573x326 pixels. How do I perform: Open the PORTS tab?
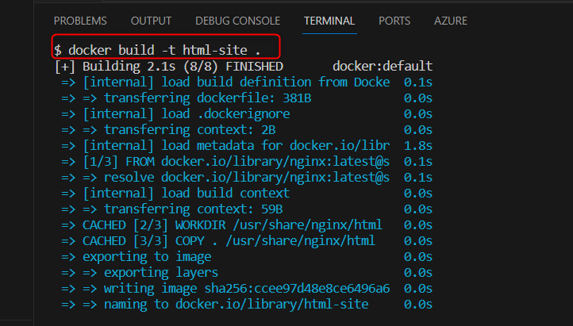coord(394,21)
